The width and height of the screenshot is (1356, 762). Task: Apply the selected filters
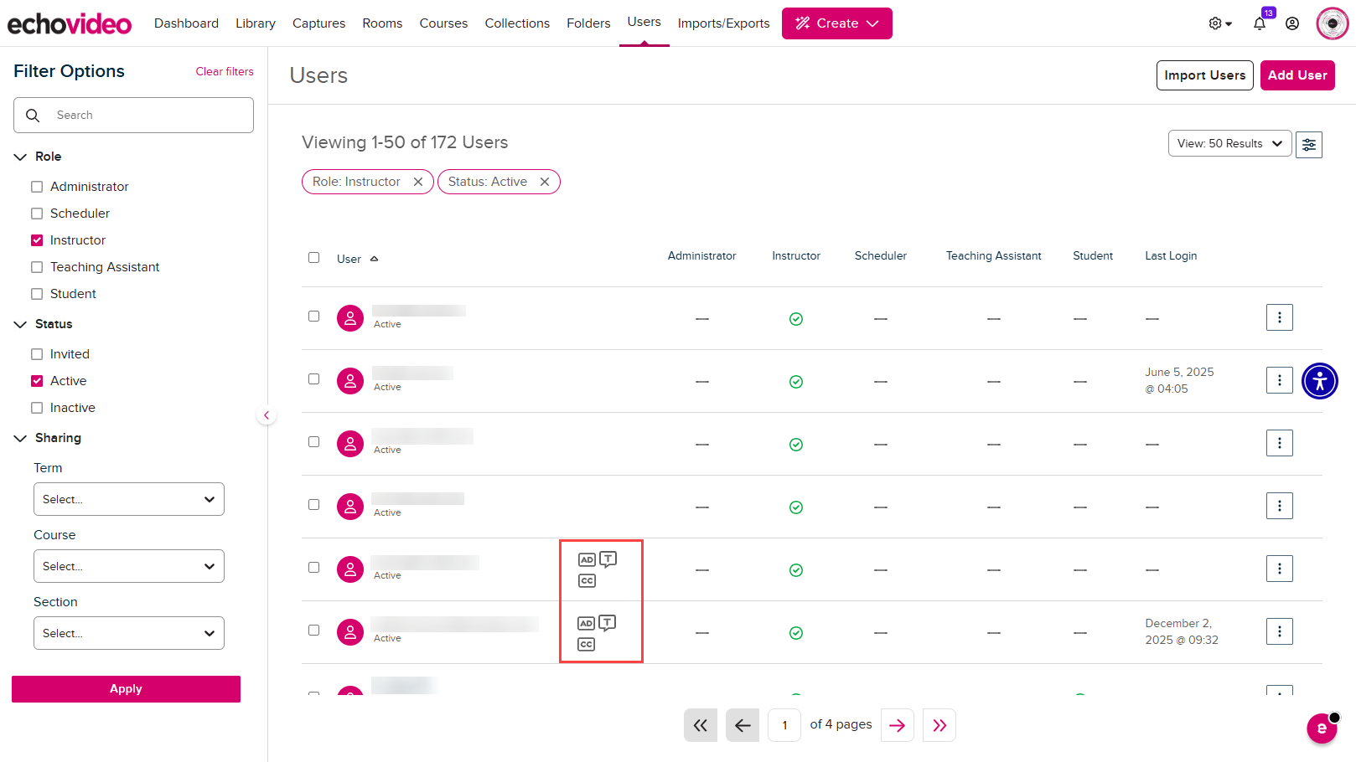126,688
